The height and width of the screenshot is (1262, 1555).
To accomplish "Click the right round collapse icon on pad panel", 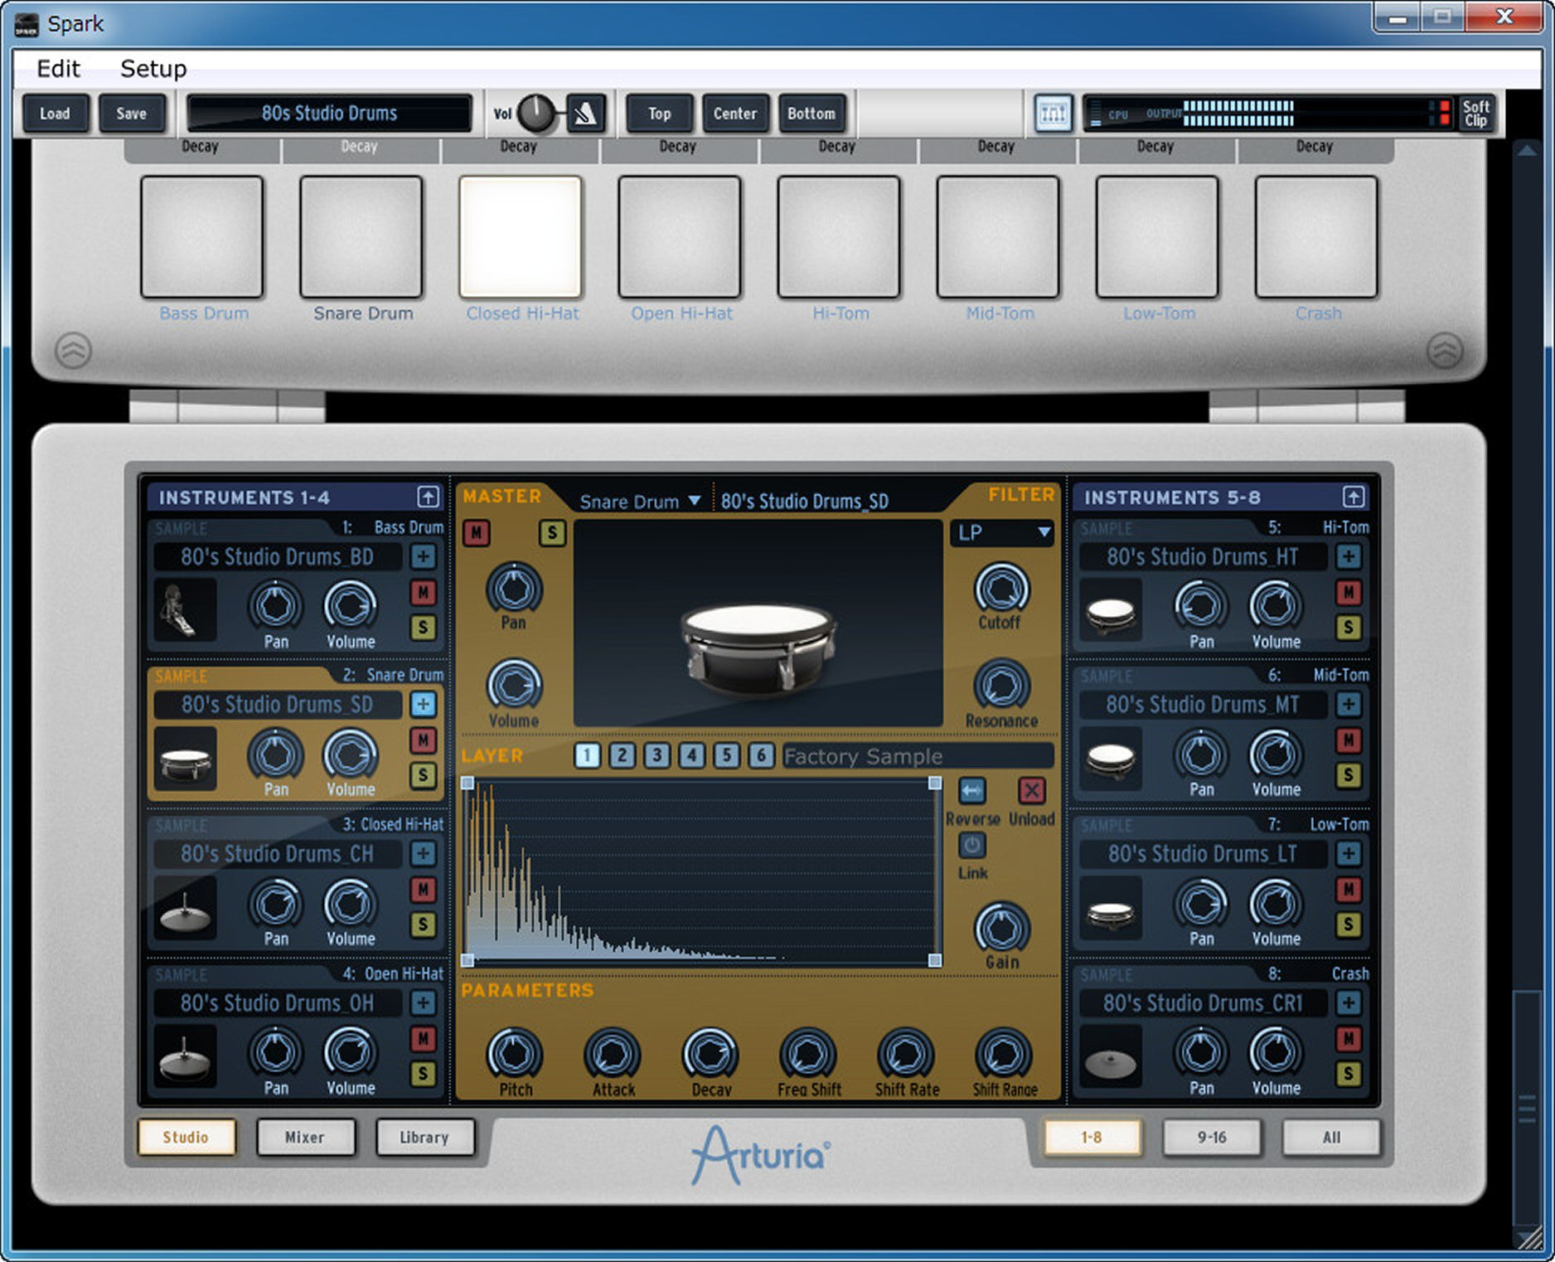I will pos(1445,351).
